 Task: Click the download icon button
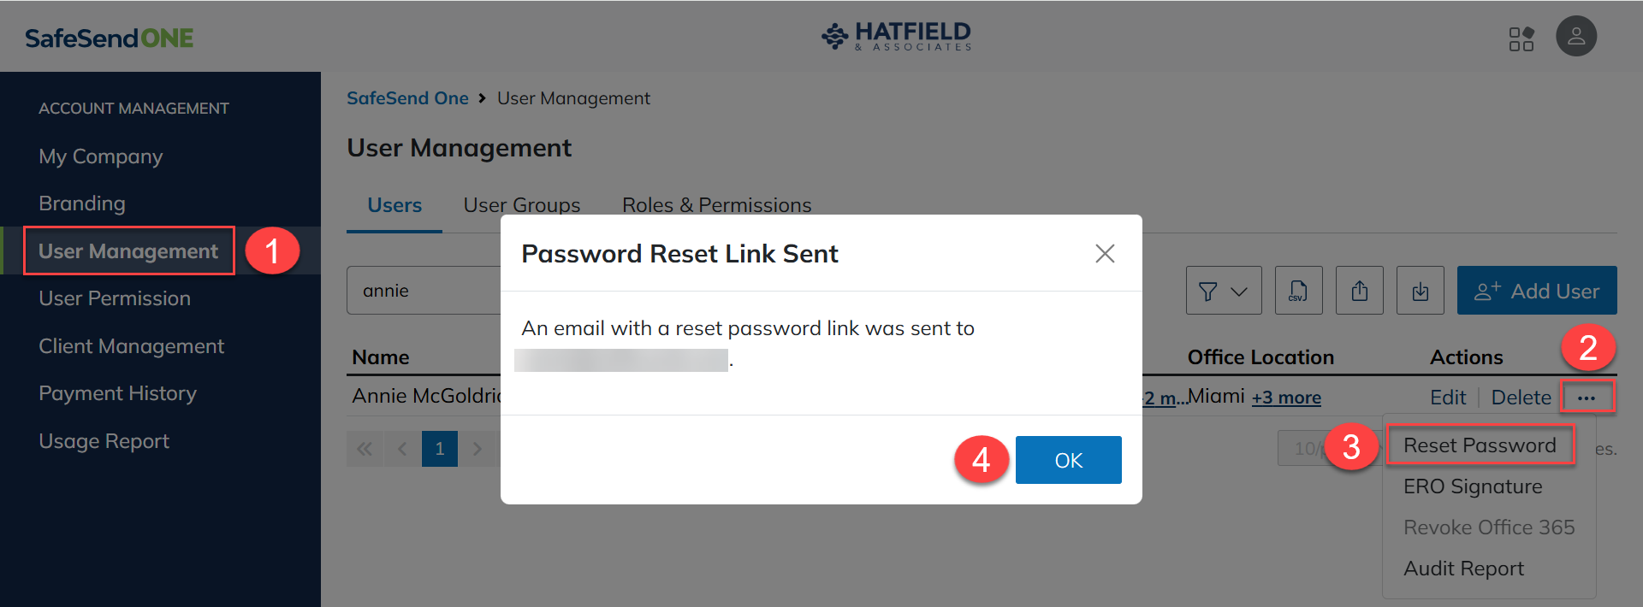click(1420, 291)
